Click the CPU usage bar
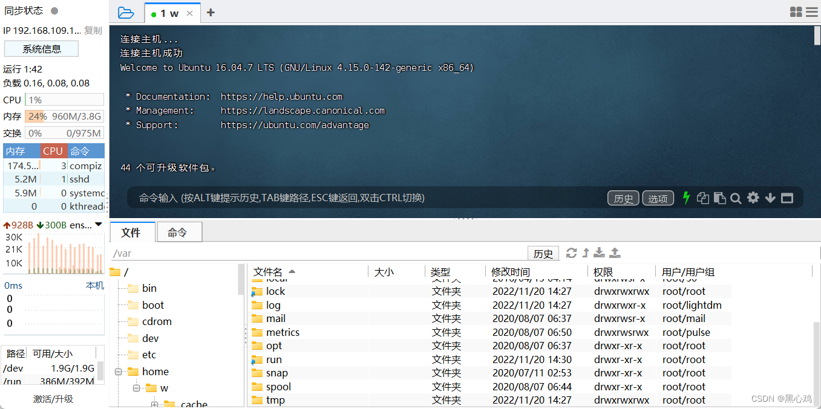The height and width of the screenshot is (409, 821). pos(65,100)
